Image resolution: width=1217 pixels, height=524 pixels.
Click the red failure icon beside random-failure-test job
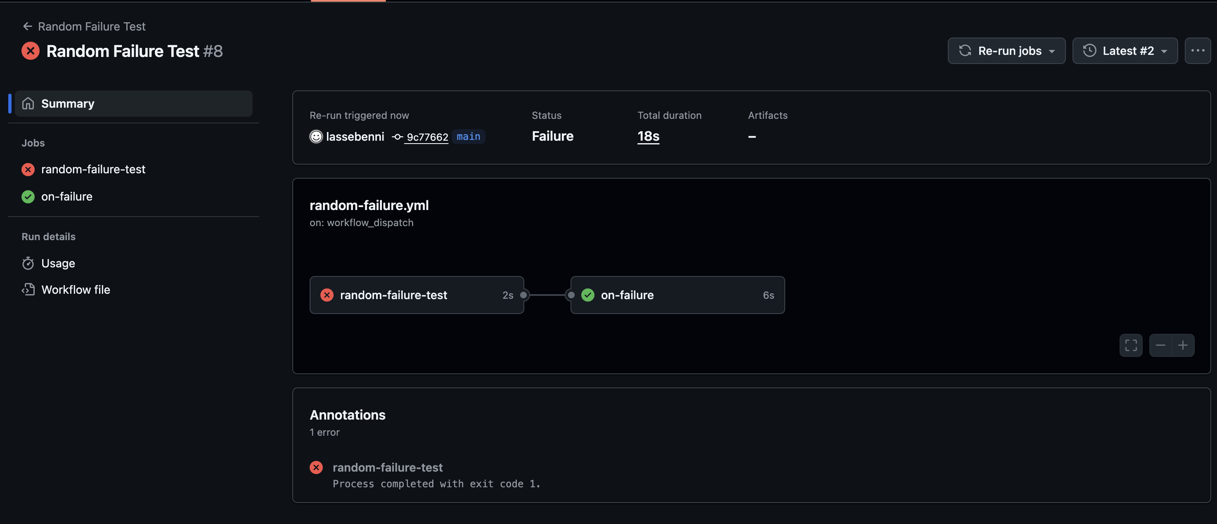point(28,170)
